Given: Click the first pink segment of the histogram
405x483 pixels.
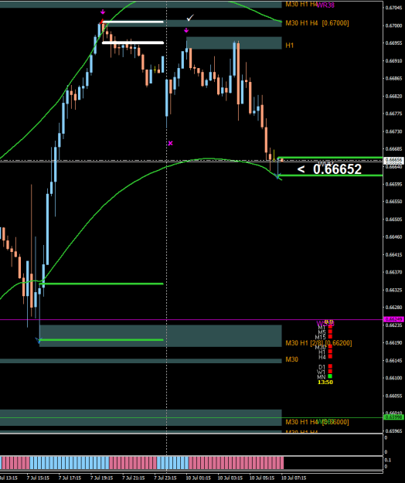Looking at the screenshot, I should tap(15, 463).
